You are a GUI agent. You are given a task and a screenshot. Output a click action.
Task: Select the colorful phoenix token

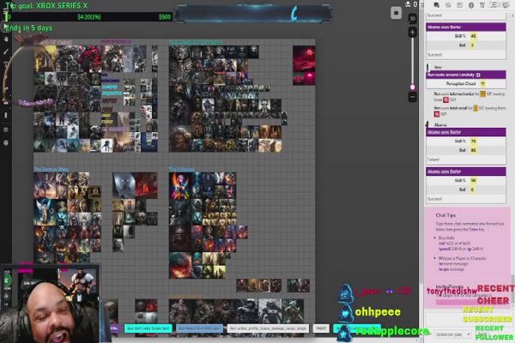tap(180, 186)
